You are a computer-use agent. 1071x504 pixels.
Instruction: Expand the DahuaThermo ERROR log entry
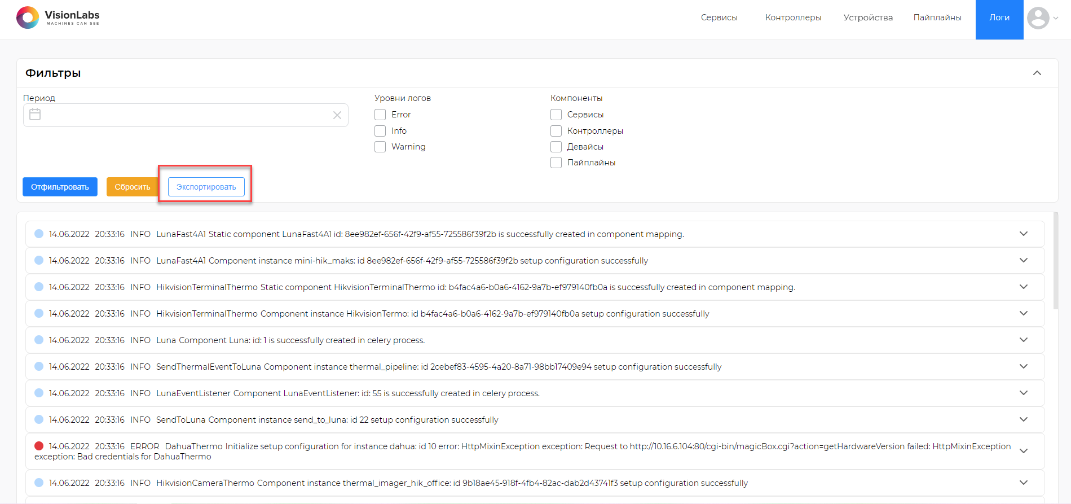[x=1024, y=451]
